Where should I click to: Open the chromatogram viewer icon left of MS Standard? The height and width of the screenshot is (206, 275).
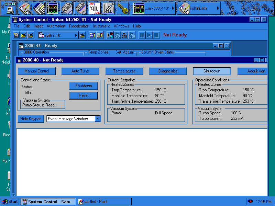coord(52,8)
